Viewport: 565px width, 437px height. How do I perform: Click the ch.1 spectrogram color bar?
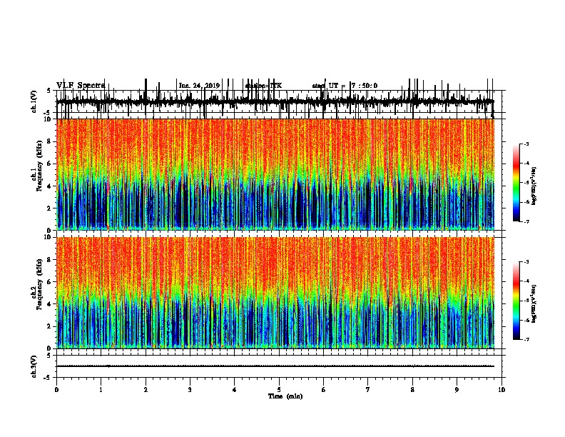[x=516, y=183]
